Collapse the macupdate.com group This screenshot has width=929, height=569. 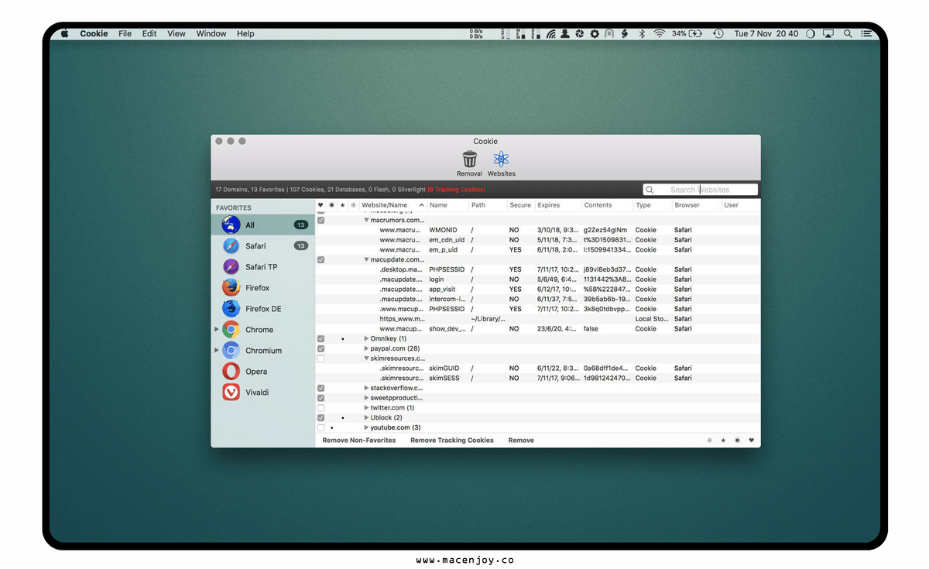pyautogui.click(x=367, y=260)
